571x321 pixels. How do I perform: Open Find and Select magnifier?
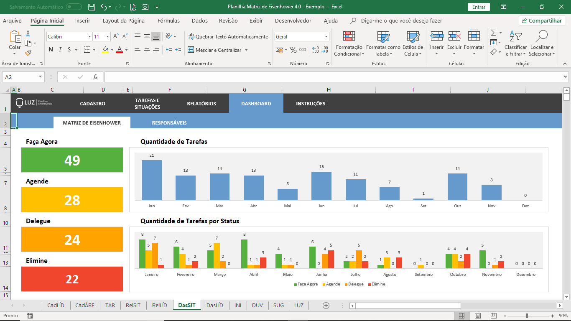pos(541,44)
